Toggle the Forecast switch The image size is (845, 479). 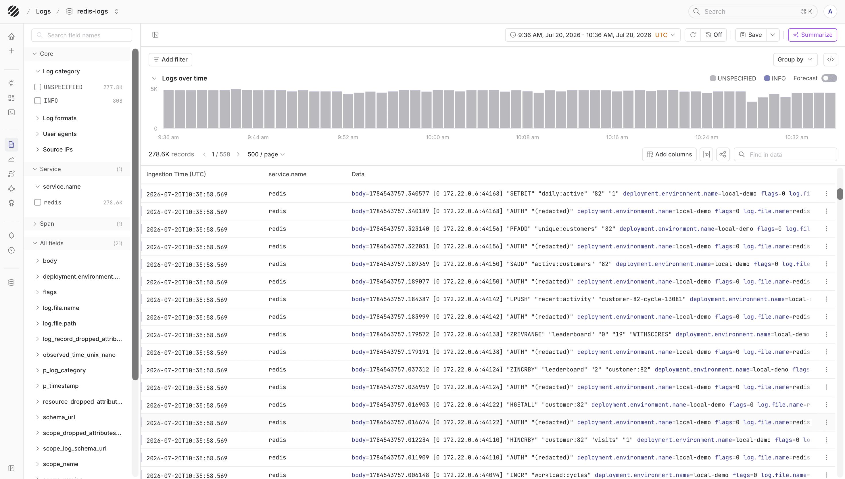(829, 78)
